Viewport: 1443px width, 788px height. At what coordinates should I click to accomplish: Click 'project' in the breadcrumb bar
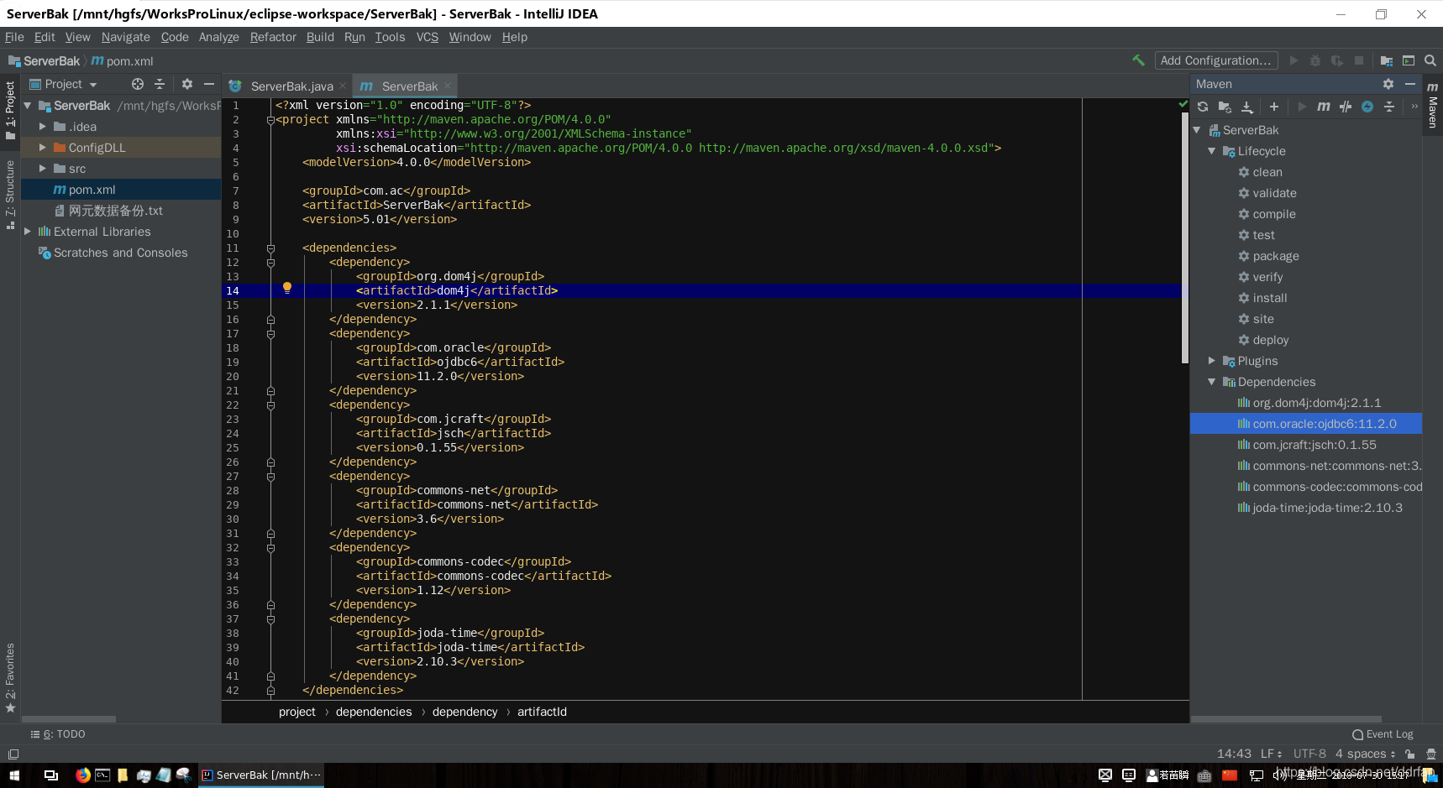coord(297,712)
